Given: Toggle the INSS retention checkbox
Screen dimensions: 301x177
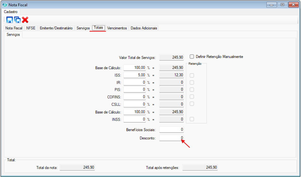Looking at the screenshot, I should (x=192, y=119).
